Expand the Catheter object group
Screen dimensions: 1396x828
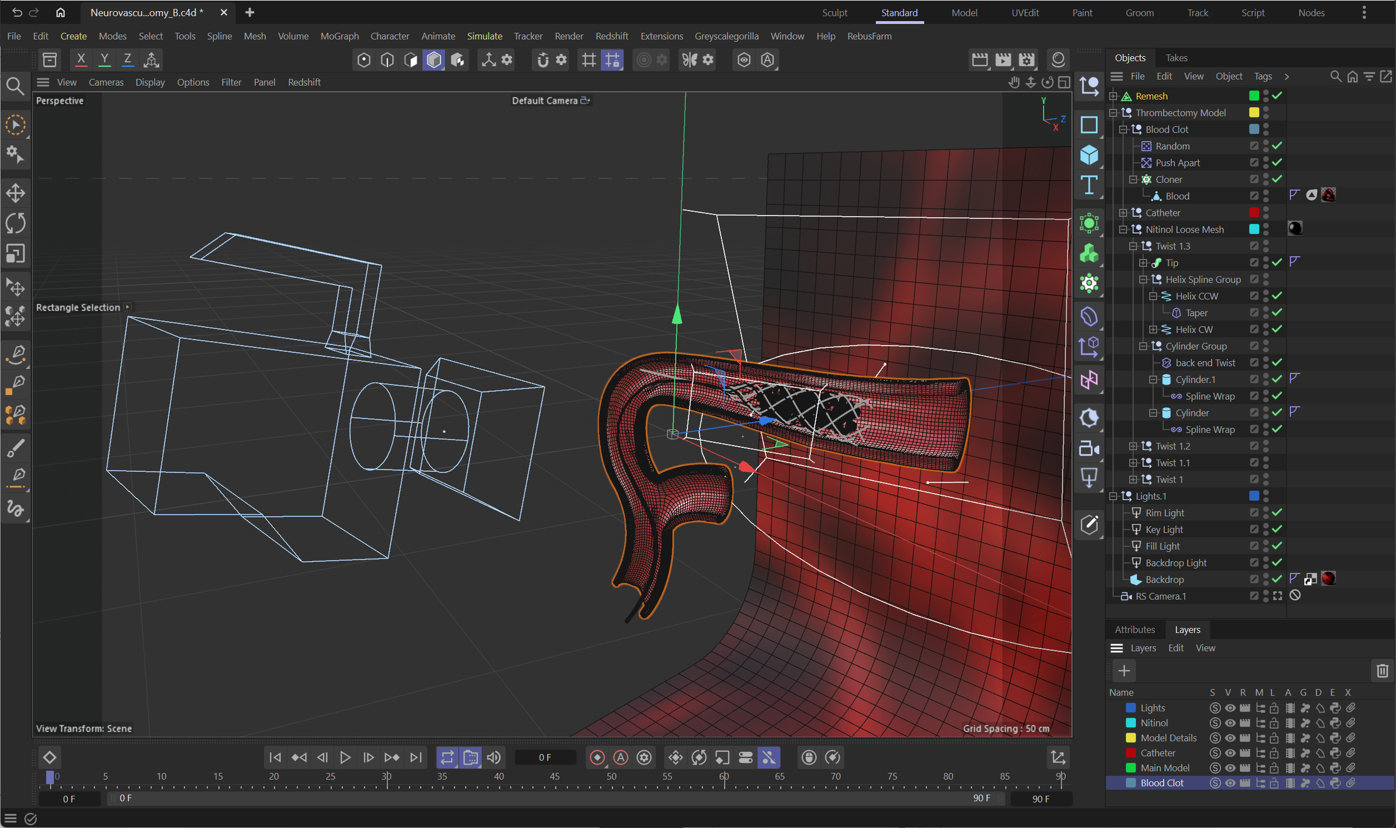[x=1124, y=213]
